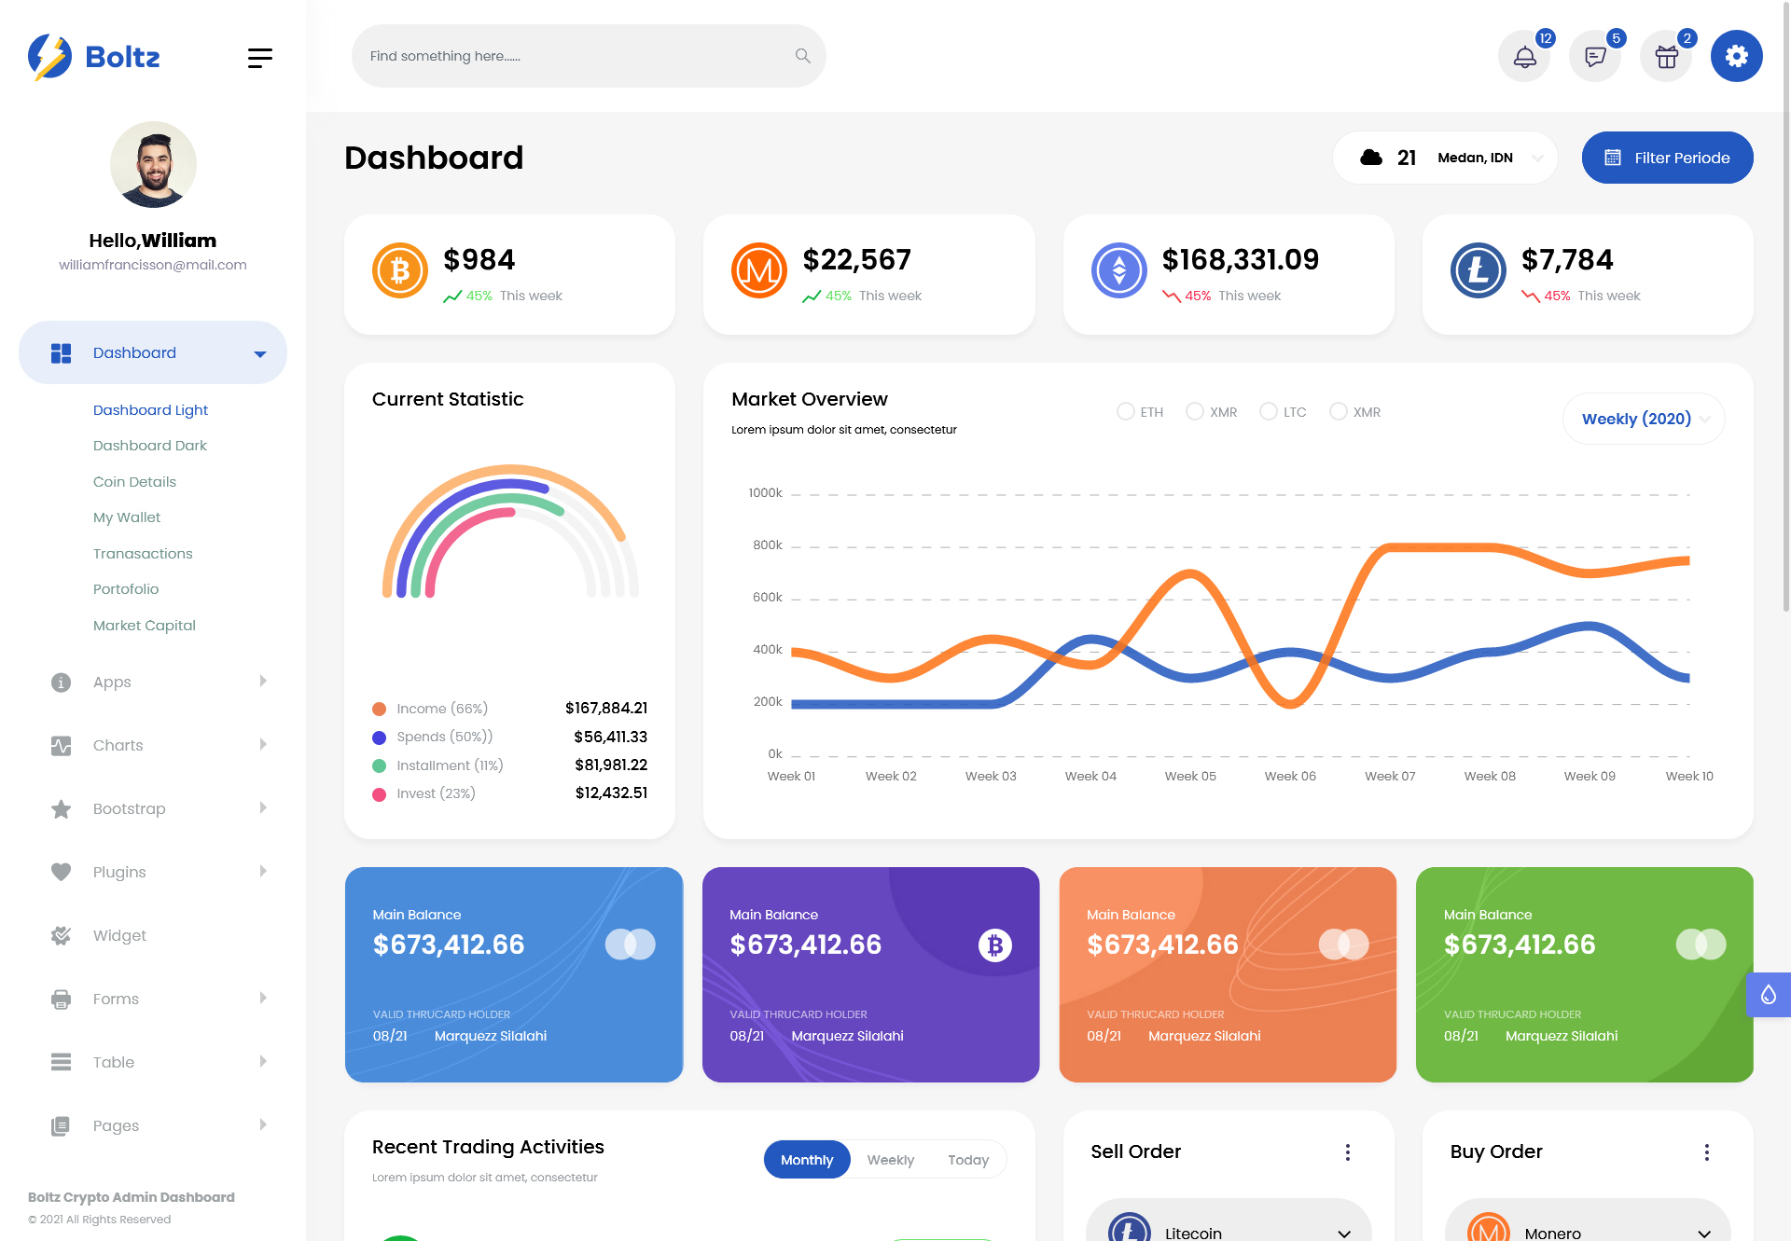Click the water drop theme icon
Image resolution: width=1791 pixels, height=1241 pixels.
(x=1769, y=995)
